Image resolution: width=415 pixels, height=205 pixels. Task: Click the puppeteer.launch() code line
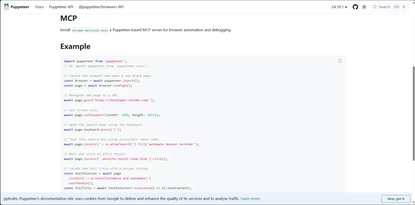pyautogui.click(x=101, y=81)
